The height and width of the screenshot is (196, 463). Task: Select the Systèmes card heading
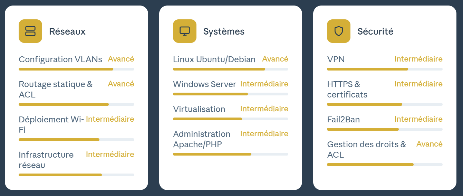click(x=223, y=31)
